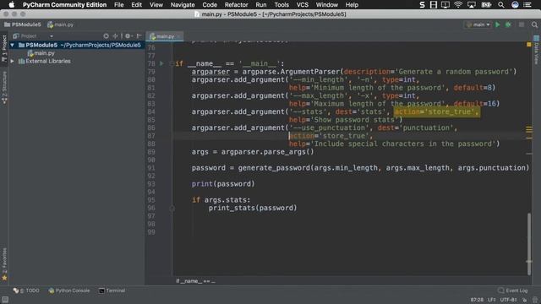Click main.py breadcrumb in navigation bar
The image size is (541, 304).
(60, 24)
